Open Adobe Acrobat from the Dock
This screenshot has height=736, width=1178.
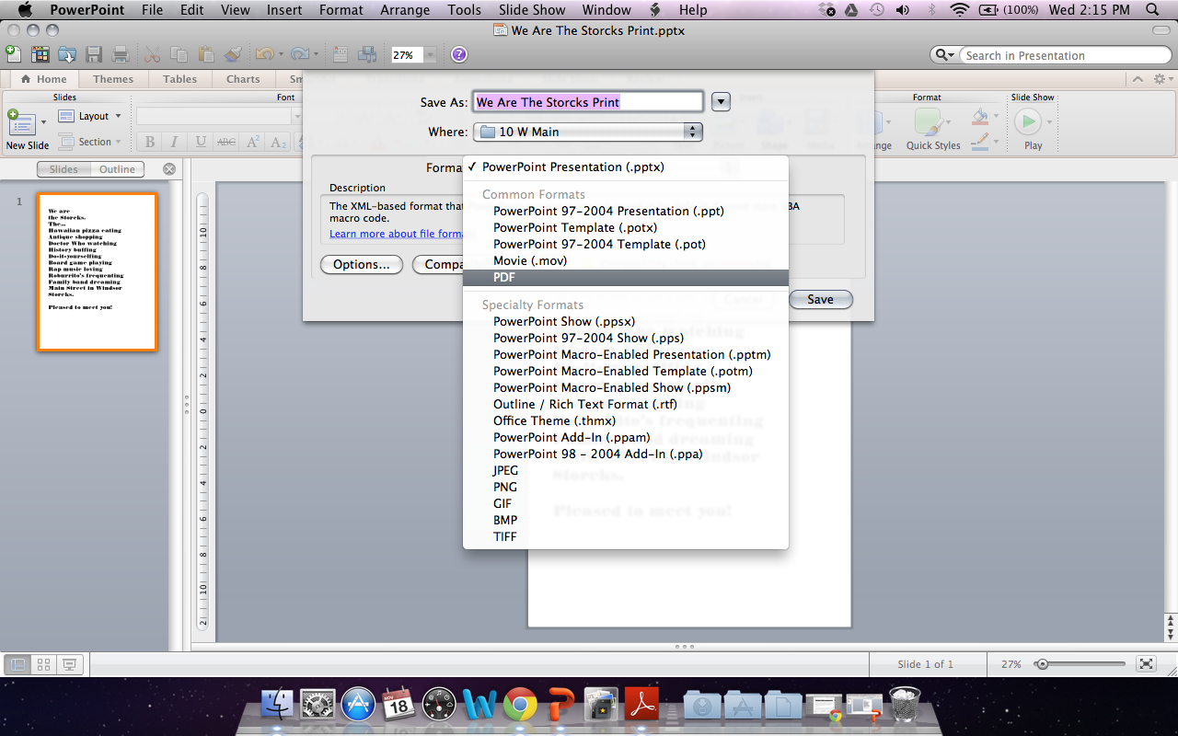point(641,705)
